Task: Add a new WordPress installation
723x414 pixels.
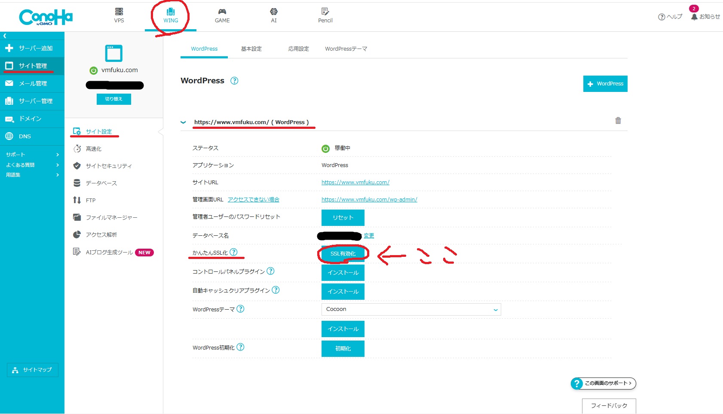Action: (x=605, y=84)
